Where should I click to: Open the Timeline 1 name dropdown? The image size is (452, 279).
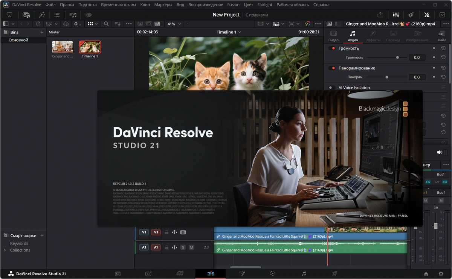[x=229, y=32]
